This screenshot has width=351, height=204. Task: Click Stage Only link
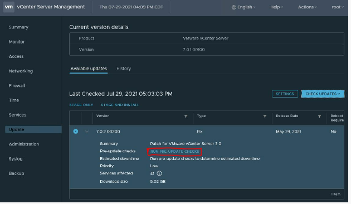pos(81,105)
